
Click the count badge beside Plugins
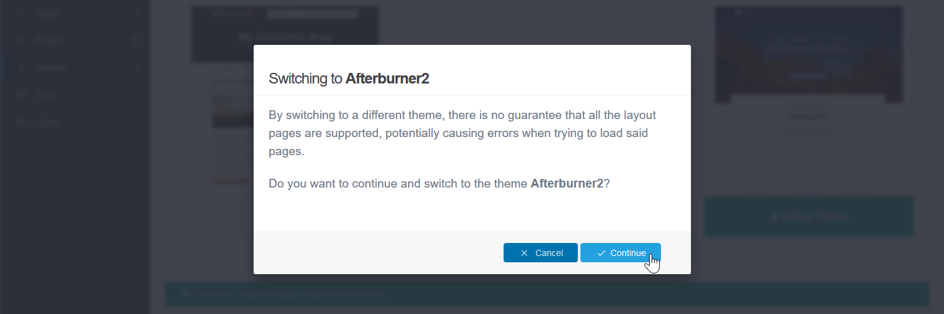136,40
